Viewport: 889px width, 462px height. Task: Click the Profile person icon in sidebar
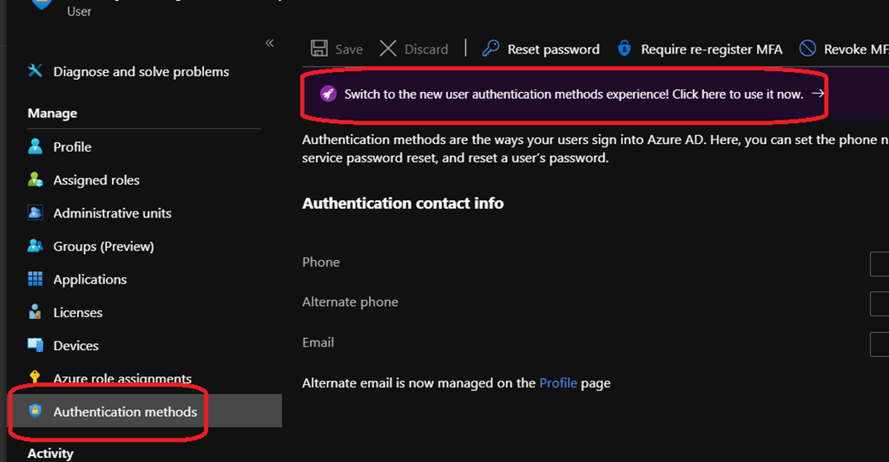[x=36, y=146]
